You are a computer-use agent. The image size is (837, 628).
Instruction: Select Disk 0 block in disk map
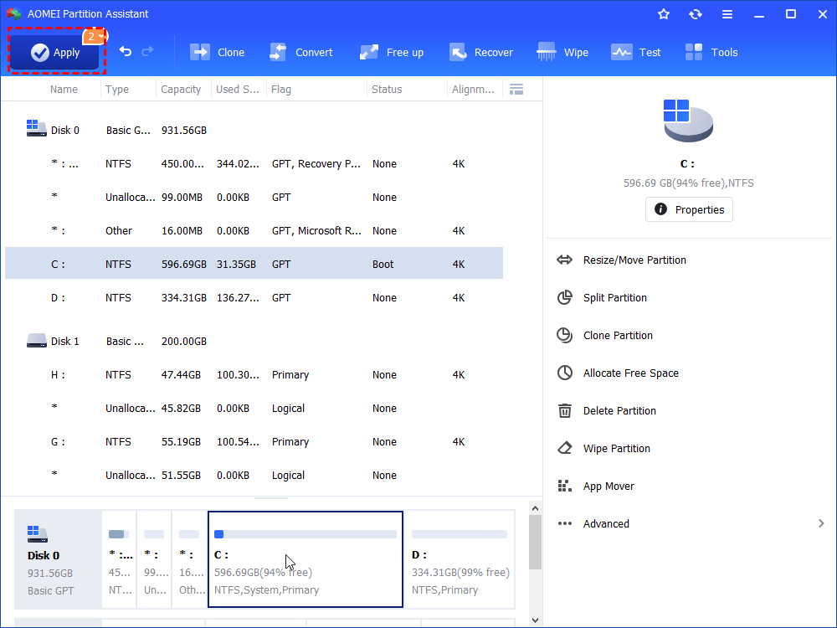pyautogui.click(x=58, y=559)
